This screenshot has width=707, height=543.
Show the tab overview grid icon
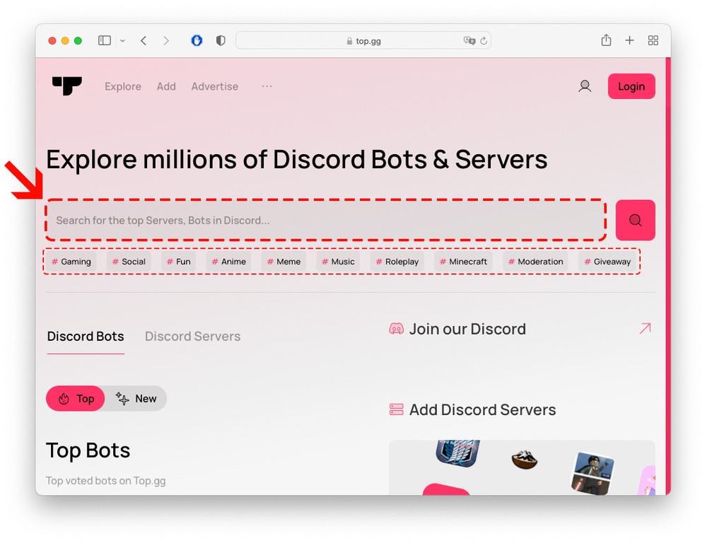[x=653, y=40]
